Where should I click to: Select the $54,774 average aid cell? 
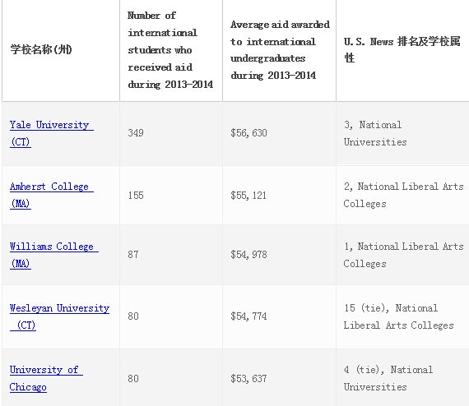[x=280, y=316]
